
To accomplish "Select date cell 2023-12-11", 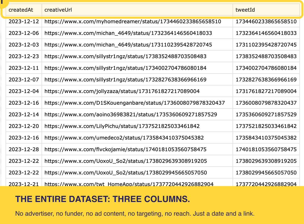I will 24,68.
